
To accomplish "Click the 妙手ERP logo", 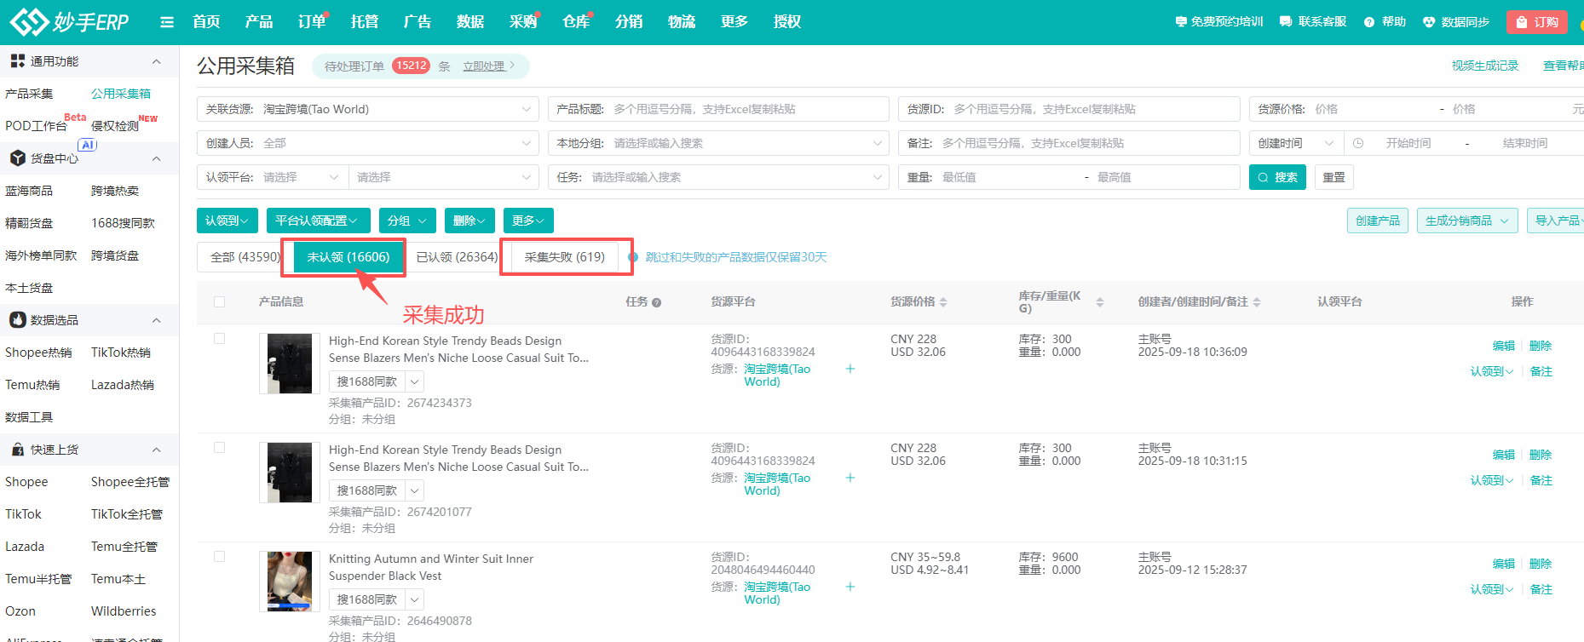I will (69, 22).
